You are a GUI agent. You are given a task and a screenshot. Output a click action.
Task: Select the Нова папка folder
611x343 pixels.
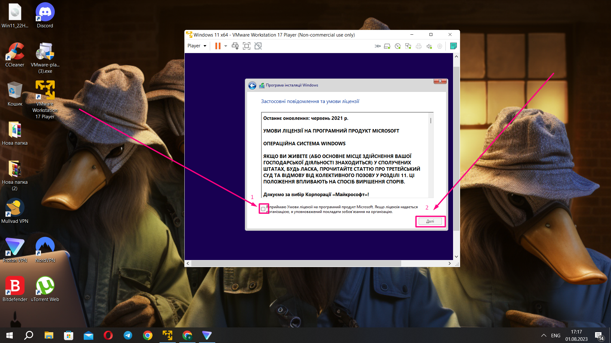15,133
